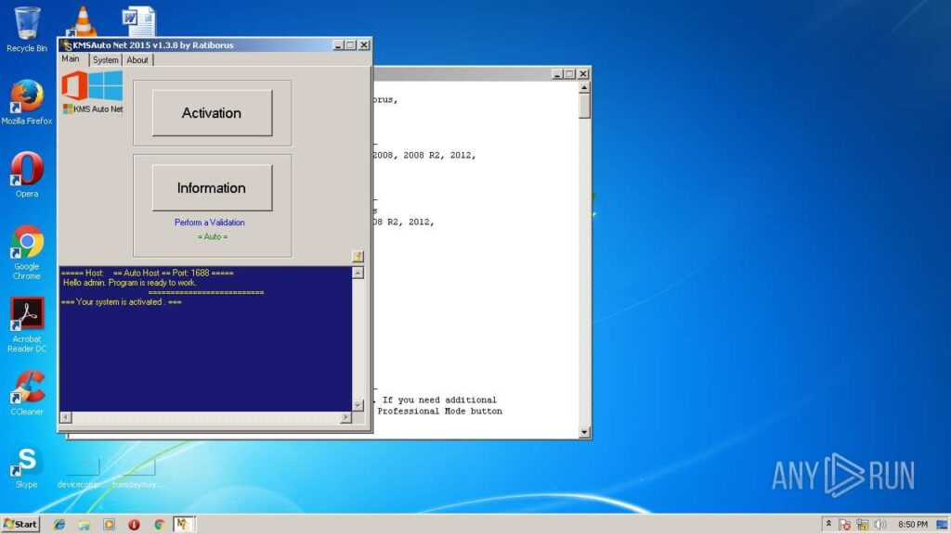Screen dimensions: 951x534
Task: Select the CCleaner desktop shortcut
Action: (27, 392)
